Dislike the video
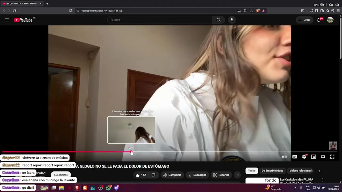Image resolution: width=342 pixels, height=192 pixels. tap(154, 175)
